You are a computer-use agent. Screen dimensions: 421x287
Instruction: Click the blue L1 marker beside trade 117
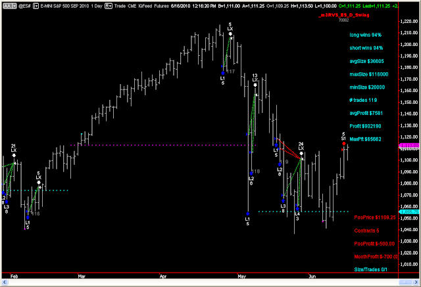click(x=222, y=73)
